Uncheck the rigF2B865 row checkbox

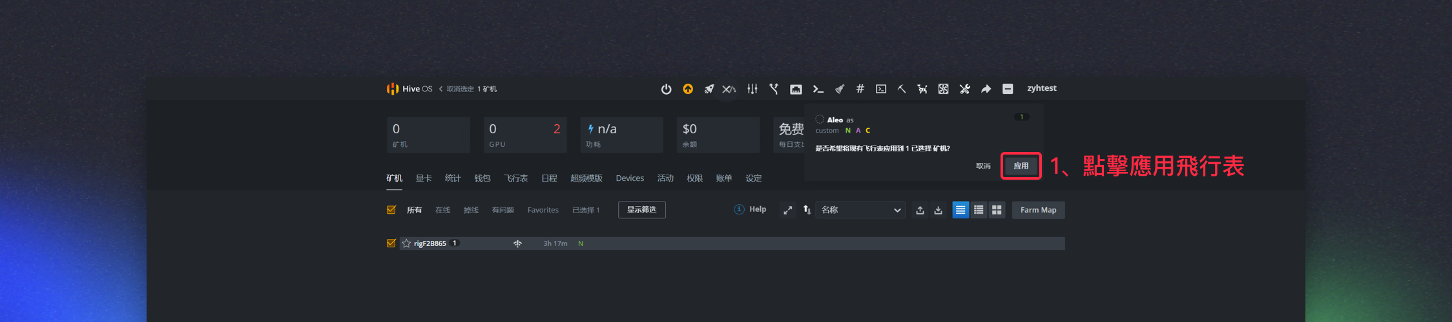(391, 243)
